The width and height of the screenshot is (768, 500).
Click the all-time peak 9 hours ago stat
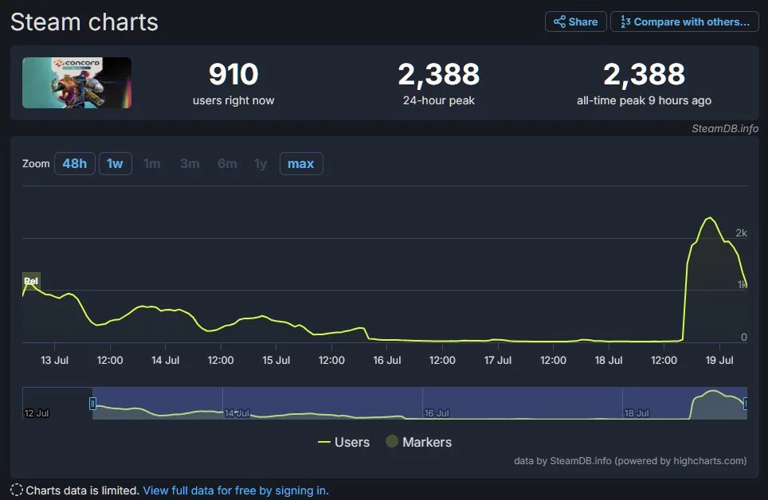point(644,83)
